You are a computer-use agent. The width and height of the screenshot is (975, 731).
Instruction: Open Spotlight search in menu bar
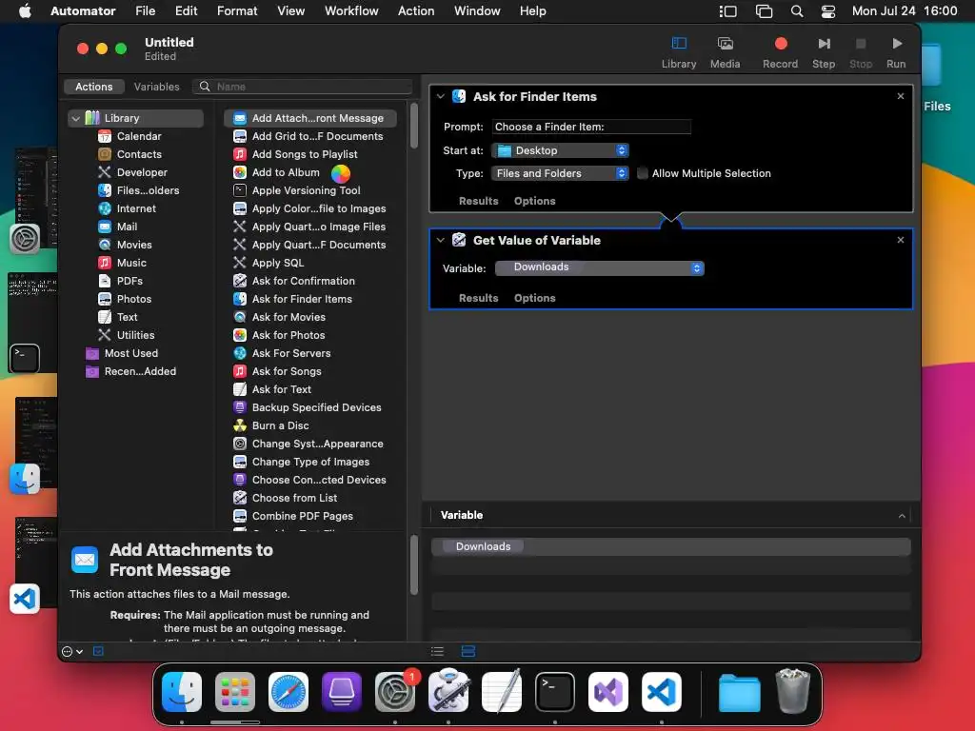(x=797, y=11)
